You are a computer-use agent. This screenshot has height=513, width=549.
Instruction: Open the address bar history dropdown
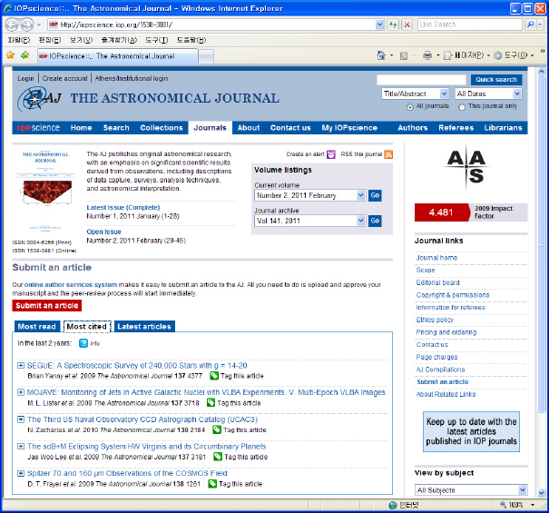tap(379, 25)
